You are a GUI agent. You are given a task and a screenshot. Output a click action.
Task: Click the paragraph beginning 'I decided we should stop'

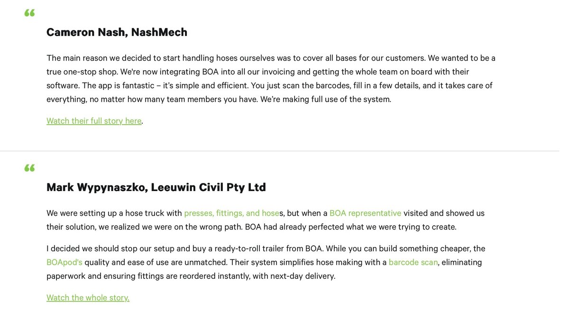tap(266, 262)
